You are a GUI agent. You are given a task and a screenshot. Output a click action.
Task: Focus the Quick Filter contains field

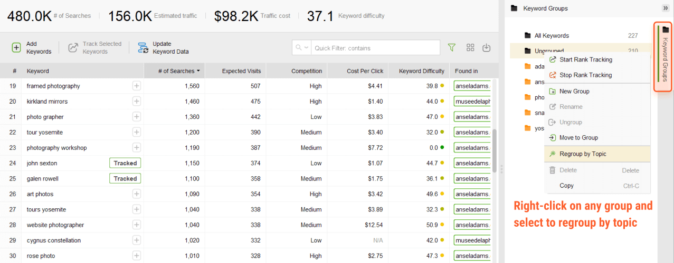coord(375,48)
